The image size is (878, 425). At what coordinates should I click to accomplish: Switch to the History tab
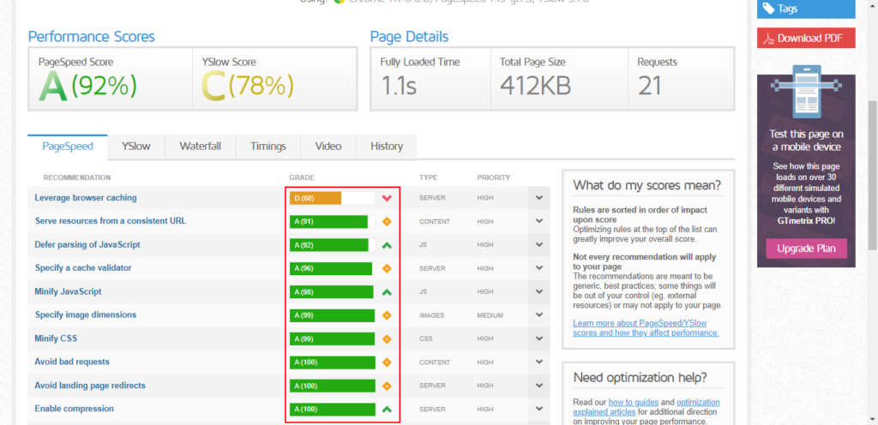click(x=387, y=147)
